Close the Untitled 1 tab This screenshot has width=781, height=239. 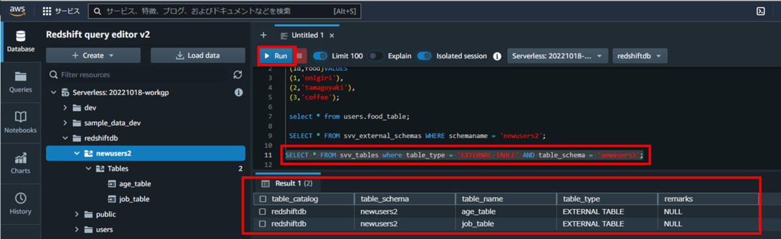(x=332, y=35)
